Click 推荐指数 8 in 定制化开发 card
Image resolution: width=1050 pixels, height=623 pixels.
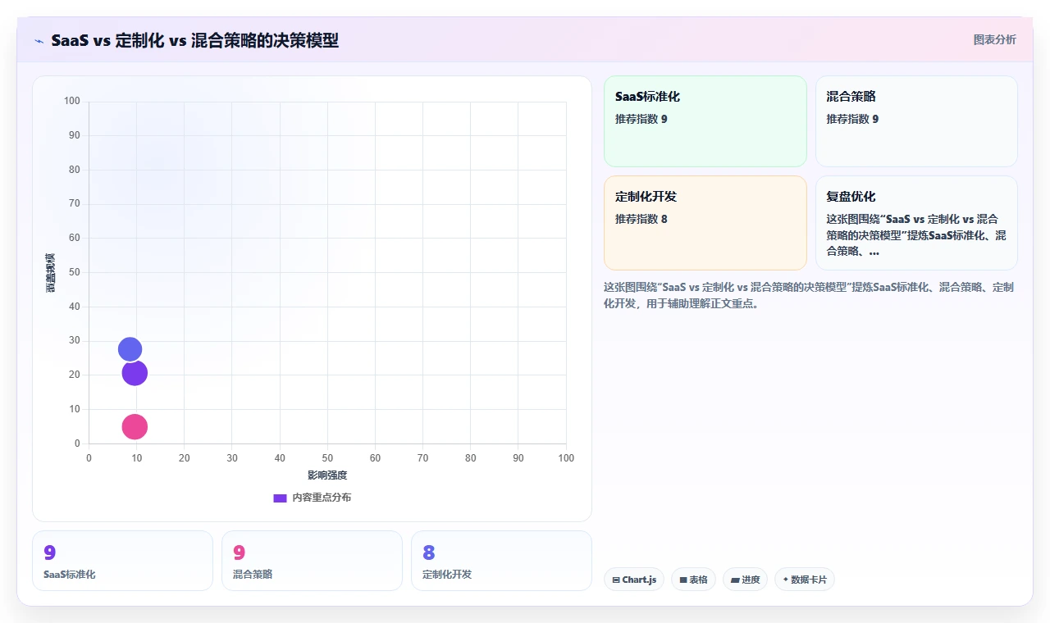click(x=641, y=219)
